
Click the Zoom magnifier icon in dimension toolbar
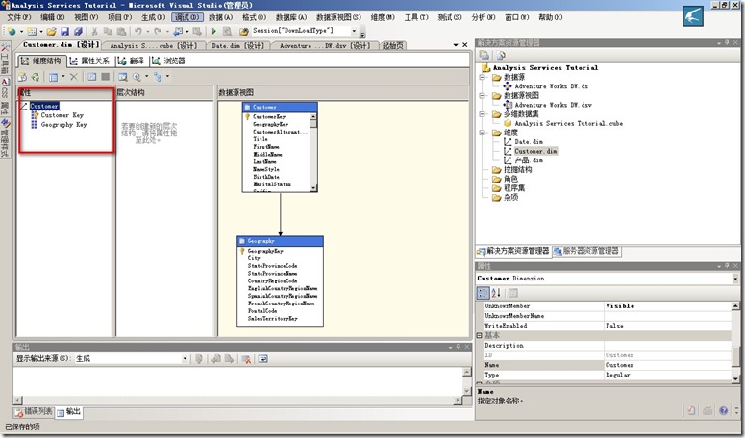click(137, 77)
